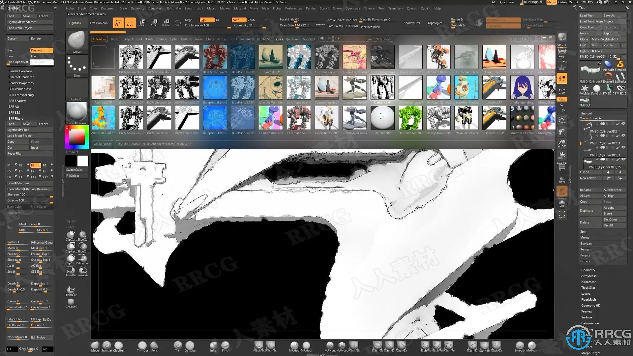Activate the Draw mode button
633x356 pixels.
130,22
